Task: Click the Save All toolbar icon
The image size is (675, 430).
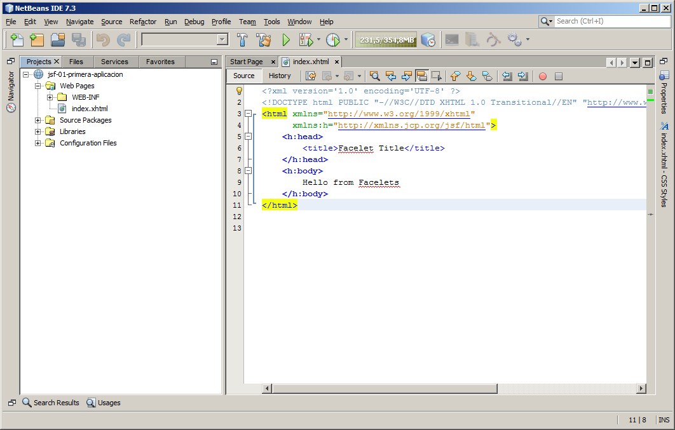Action: 78,40
